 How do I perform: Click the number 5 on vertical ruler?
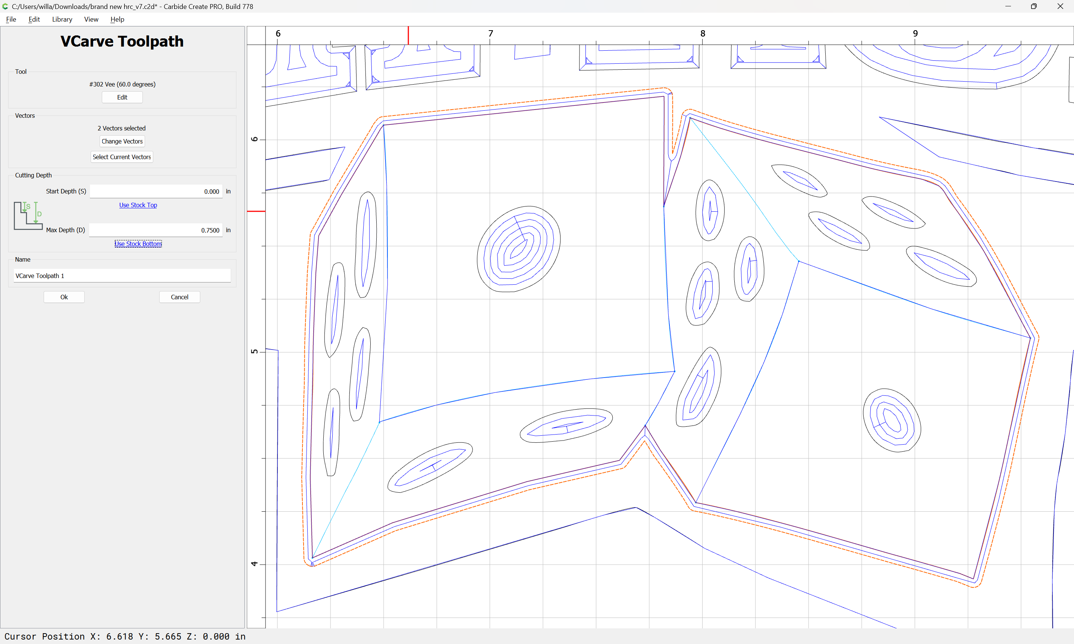pos(254,351)
